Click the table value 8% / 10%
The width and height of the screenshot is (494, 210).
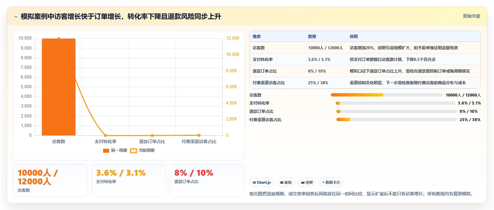(317, 71)
